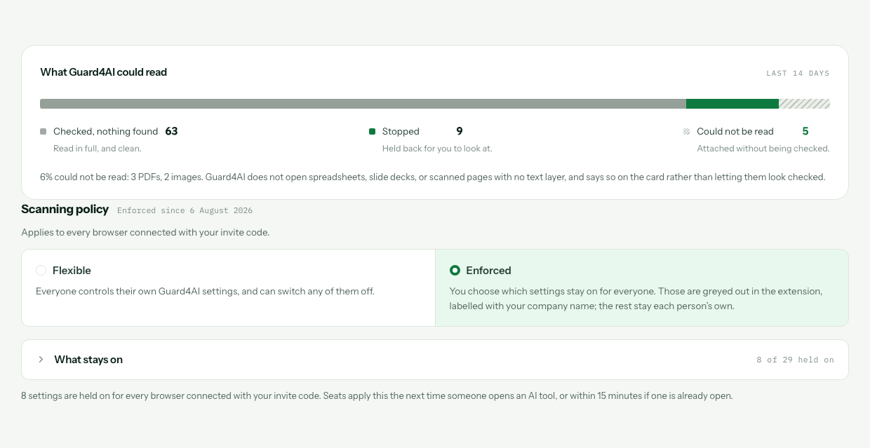Screen dimensions: 870x448
Task: Click the unread count 5
Action: [805, 131]
